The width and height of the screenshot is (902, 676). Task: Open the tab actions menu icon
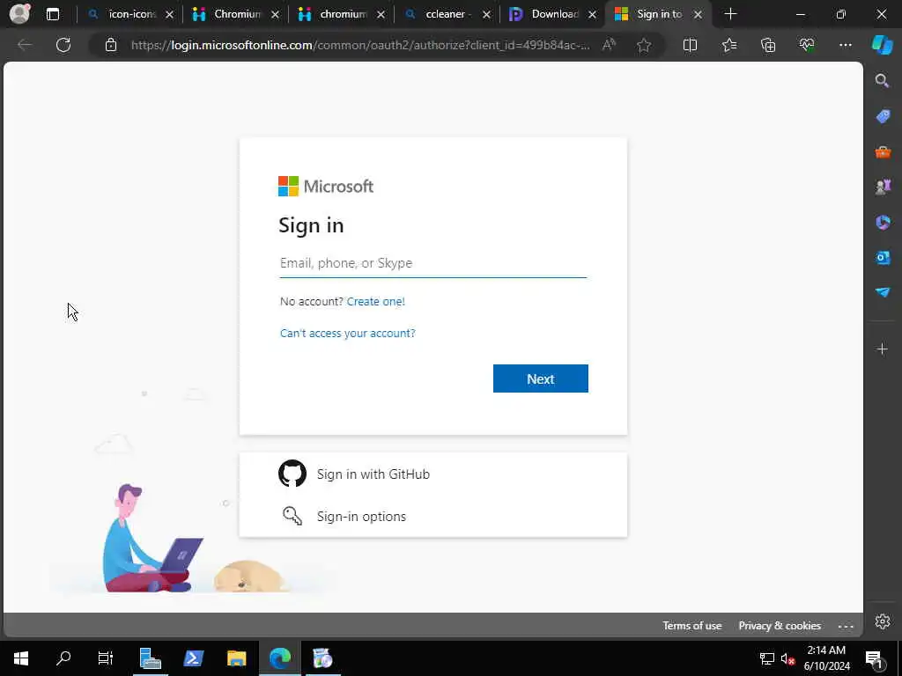53,14
